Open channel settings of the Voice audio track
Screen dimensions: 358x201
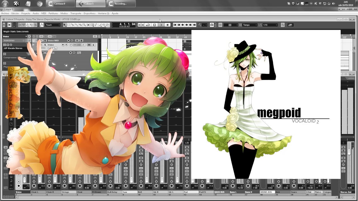[x=71, y=45]
